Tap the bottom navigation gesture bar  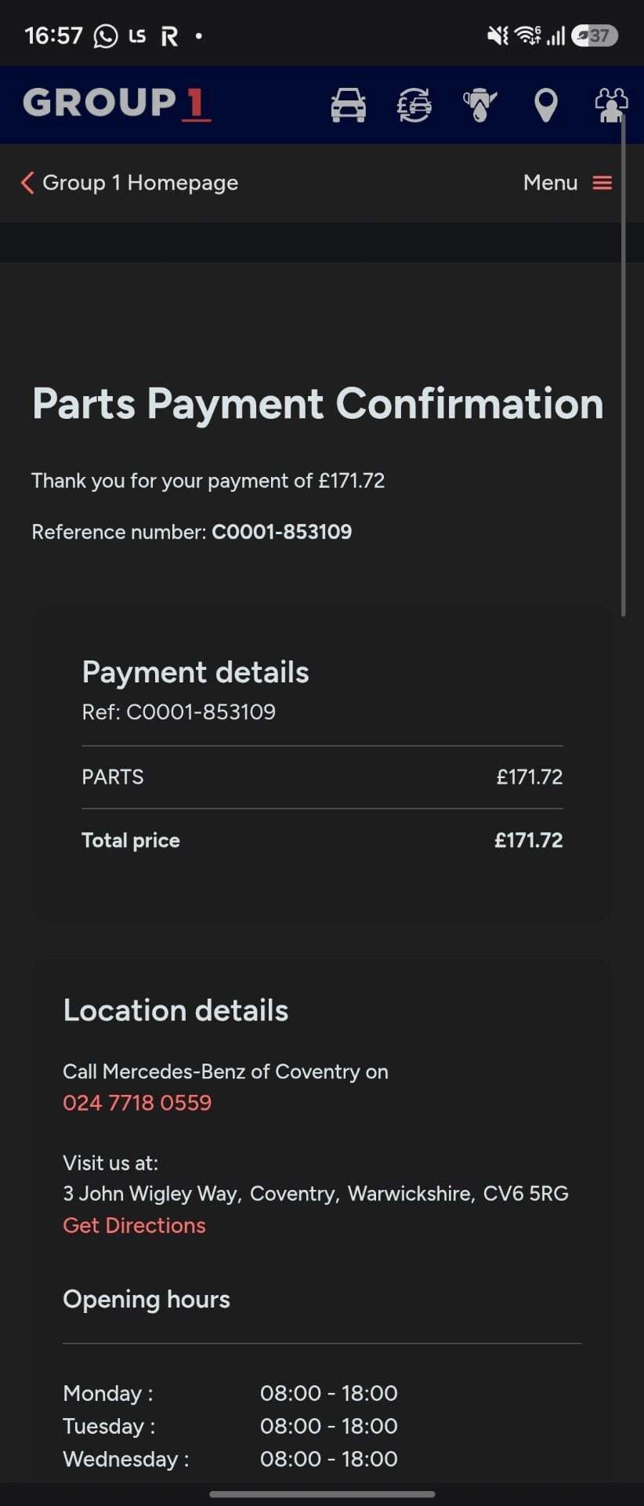pos(322,1494)
